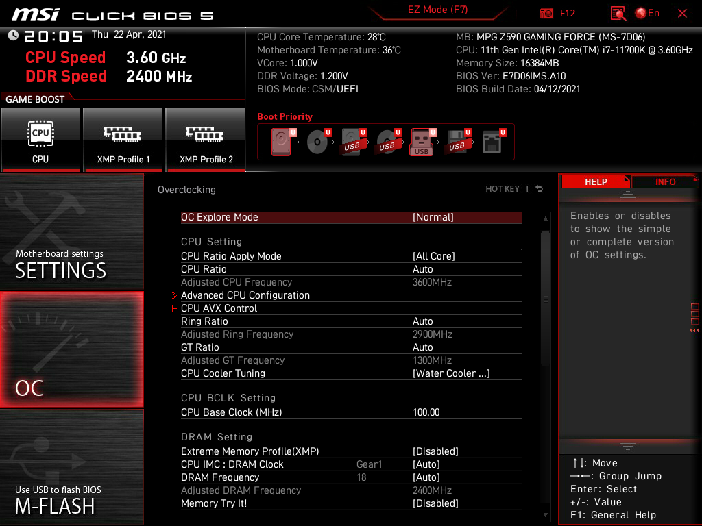
Task: Click the Adjusted DRAM Frequency row
Action: (351, 490)
